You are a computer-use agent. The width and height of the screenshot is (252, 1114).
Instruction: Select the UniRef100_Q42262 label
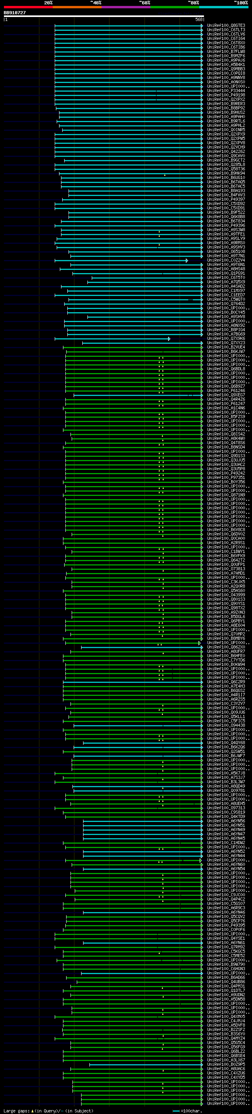[226, 152]
